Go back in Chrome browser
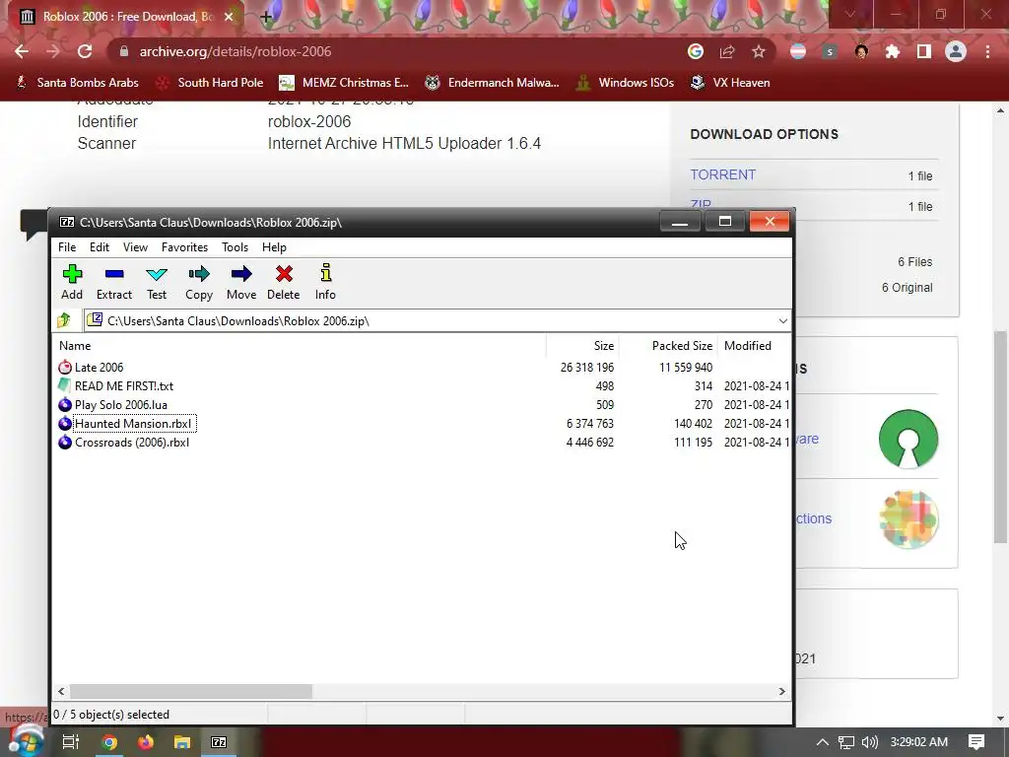 click(x=22, y=51)
